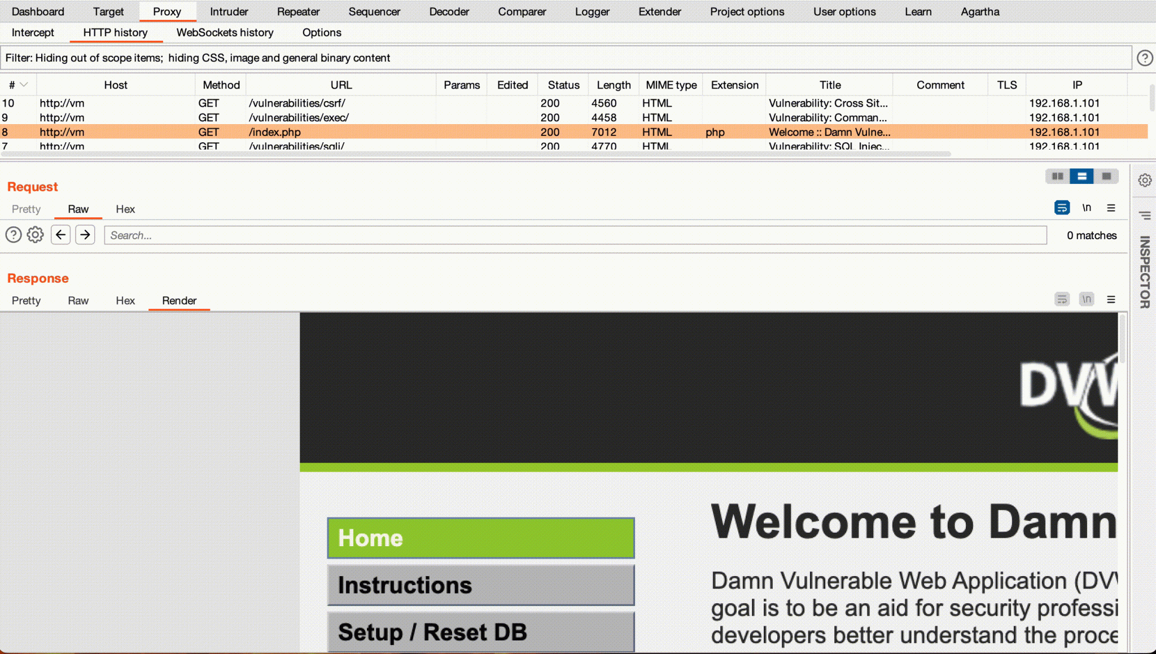
Task: Click the Instructions link in rendered page
Action: [480, 585]
